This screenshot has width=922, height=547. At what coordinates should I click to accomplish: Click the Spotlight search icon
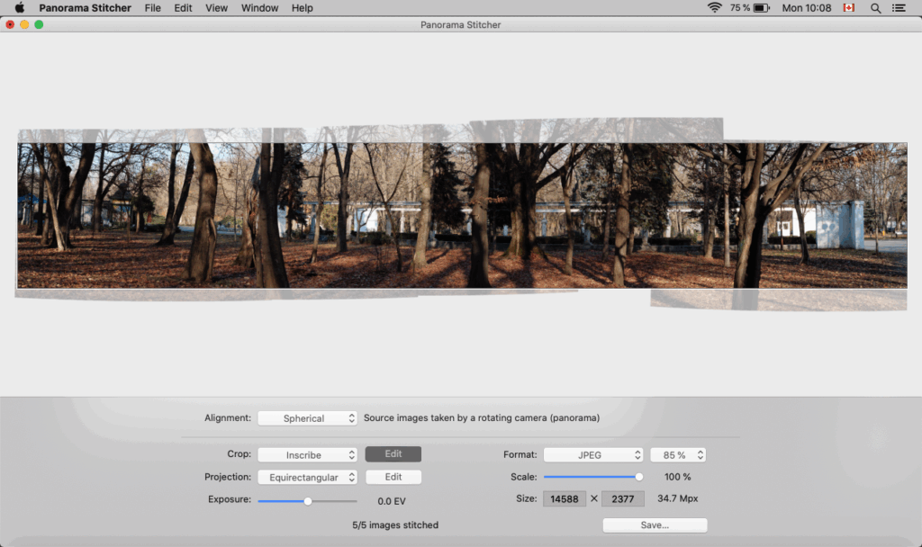[x=874, y=8]
